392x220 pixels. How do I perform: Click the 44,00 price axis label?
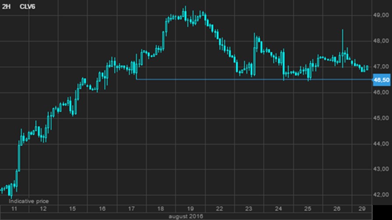click(381, 144)
